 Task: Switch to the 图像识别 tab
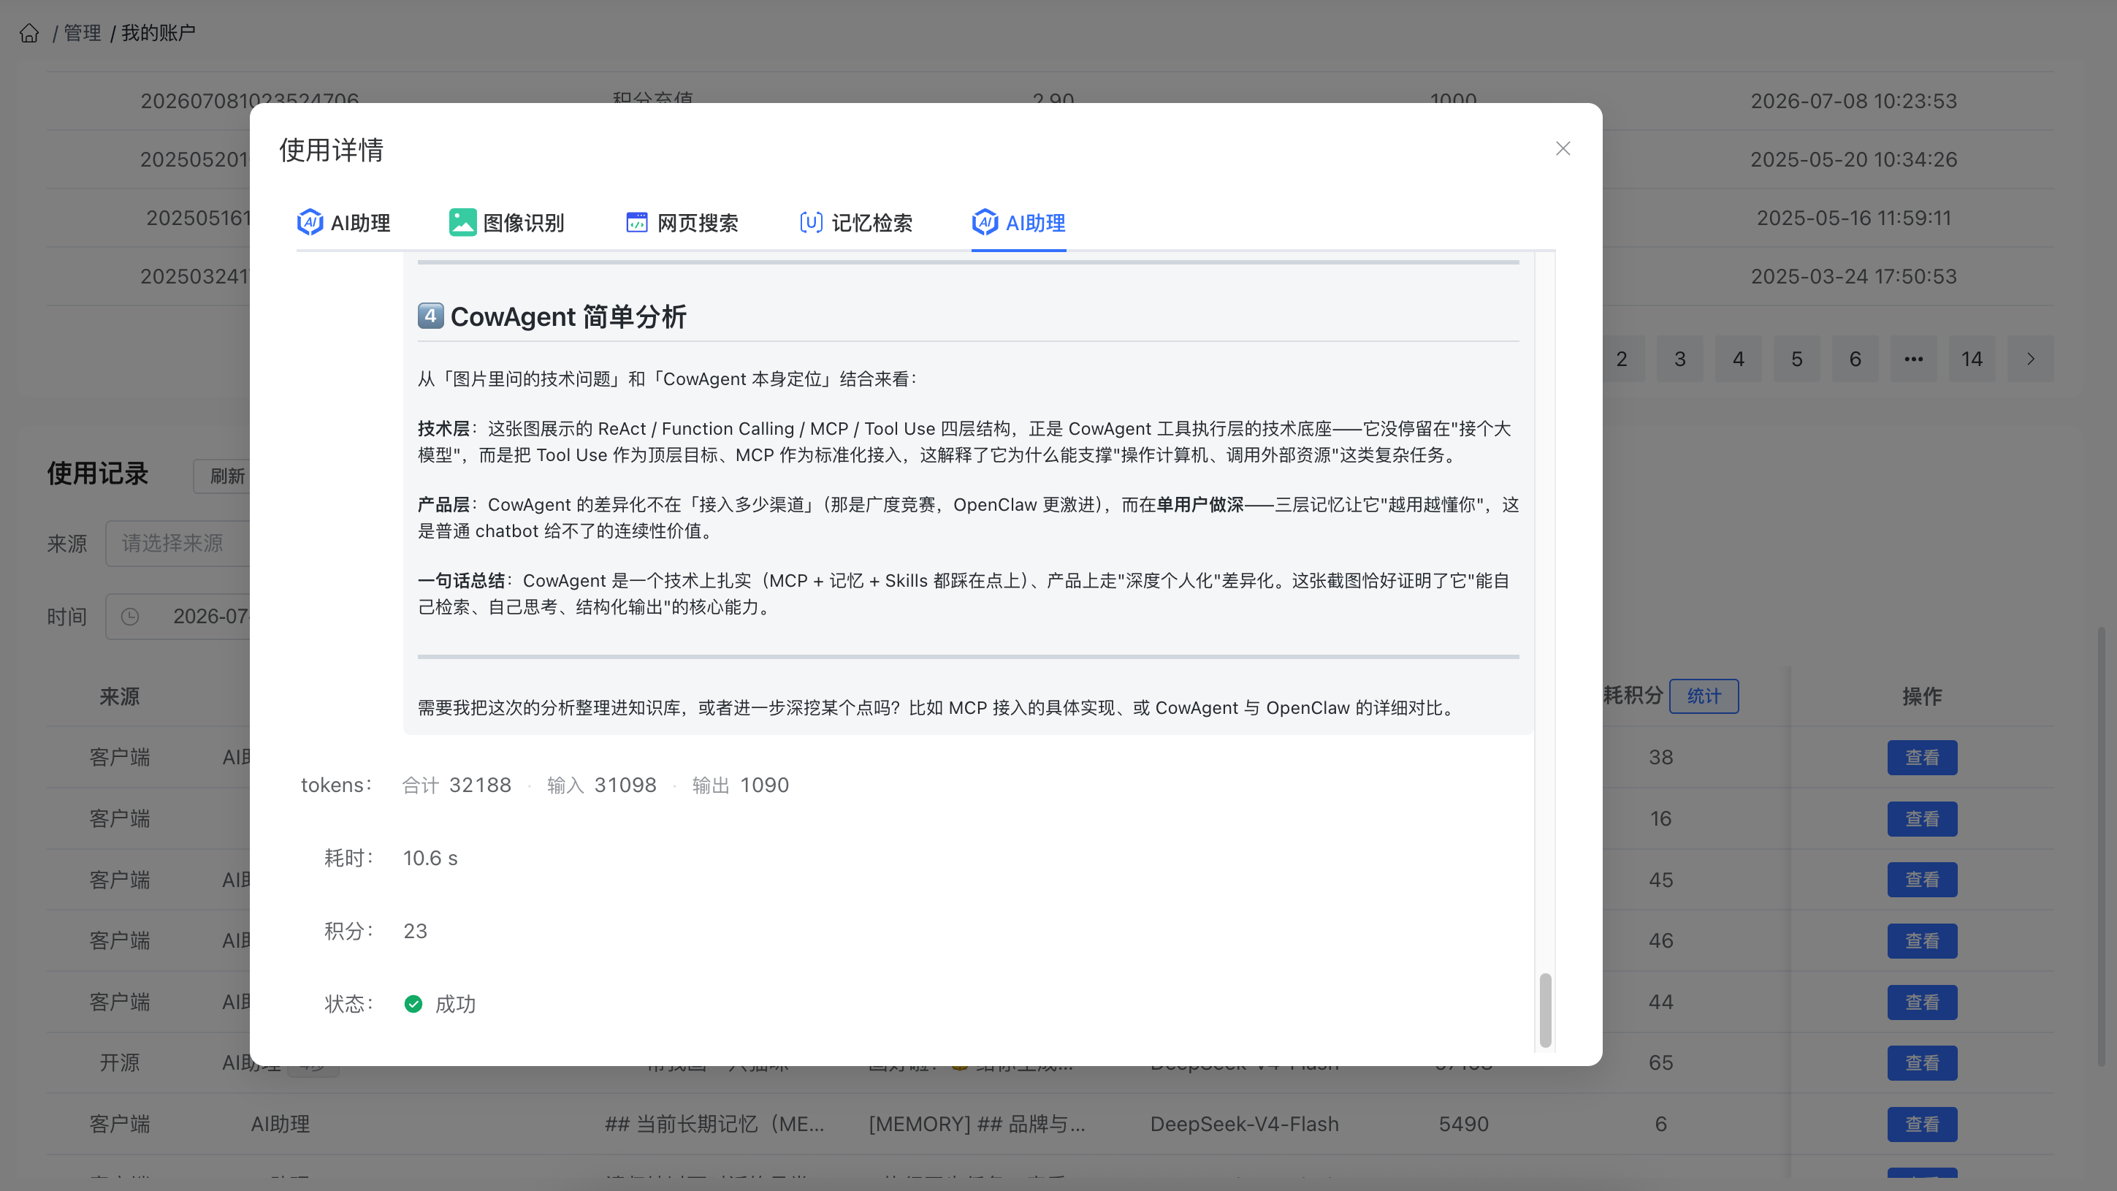506,222
